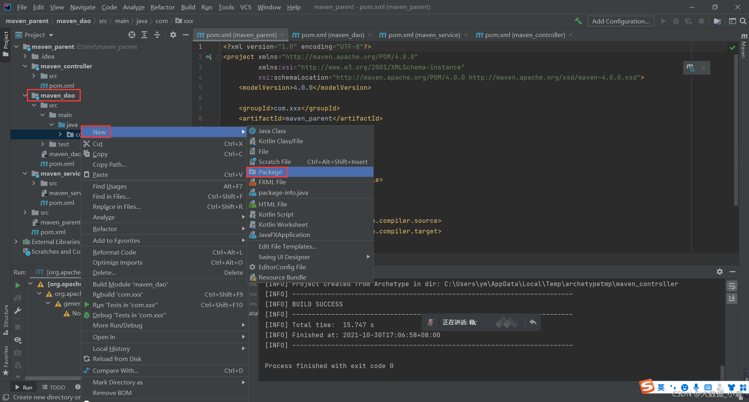Screen dimensions: 749x402
Task: Collapse the maven_dao module
Action: pos(25,96)
